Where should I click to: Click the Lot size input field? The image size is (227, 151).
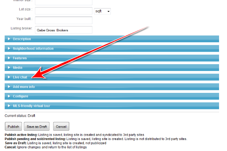click(64, 11)
